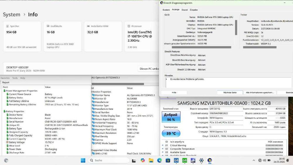Click the Report toolbar button
Screen dimensions: 293x165
click(x=6, y=82)
